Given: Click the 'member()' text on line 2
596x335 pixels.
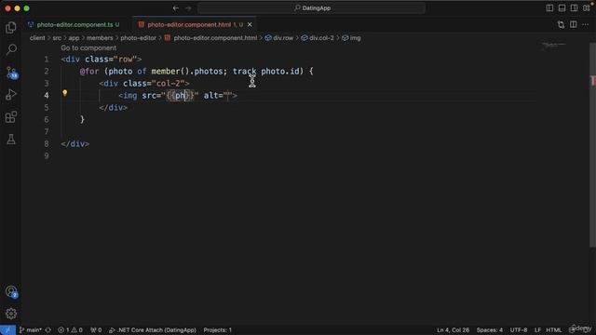Looking at the screenshot, I should 169,72.
